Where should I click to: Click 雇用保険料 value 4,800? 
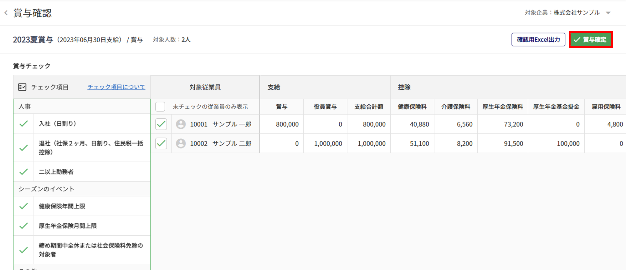click(x=615, y=124)
